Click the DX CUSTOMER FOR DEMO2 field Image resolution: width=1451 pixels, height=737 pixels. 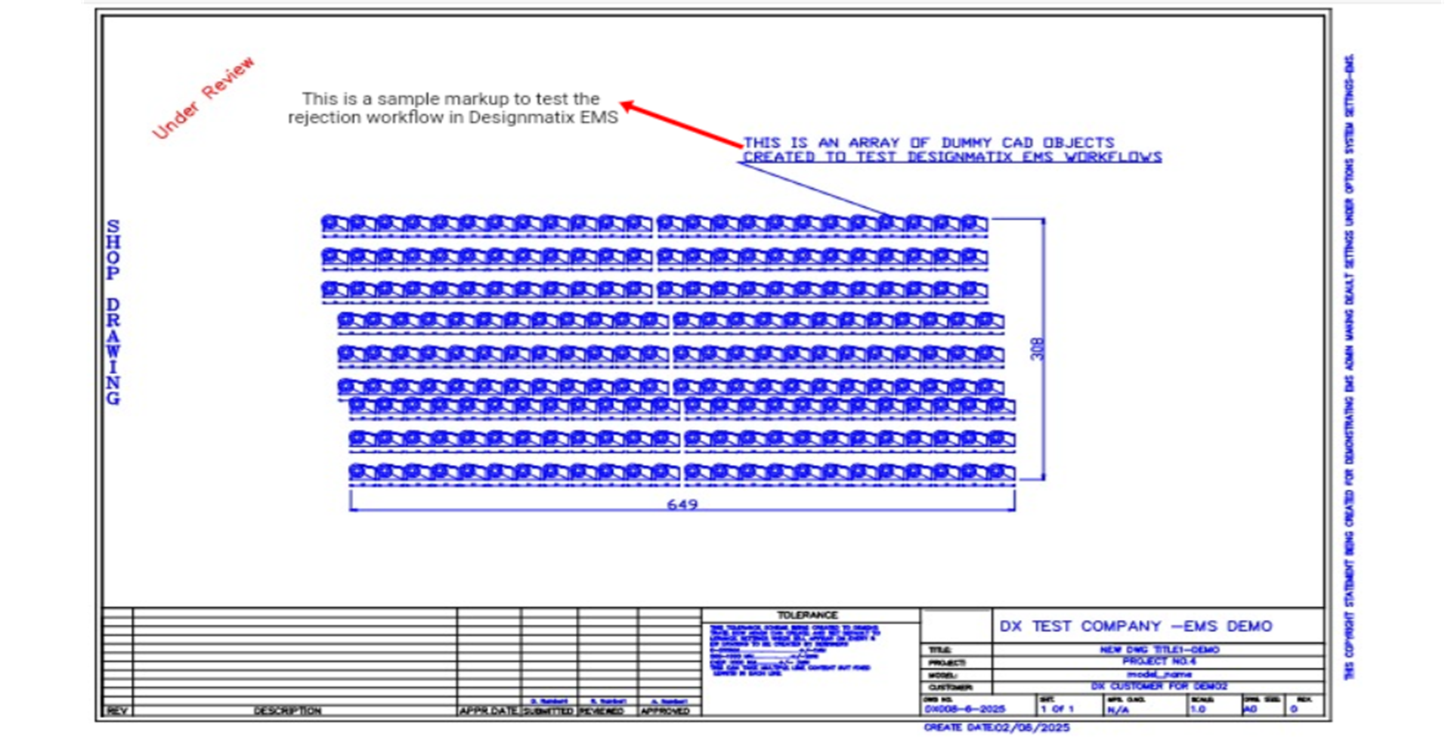click(x=1159, y=686)
